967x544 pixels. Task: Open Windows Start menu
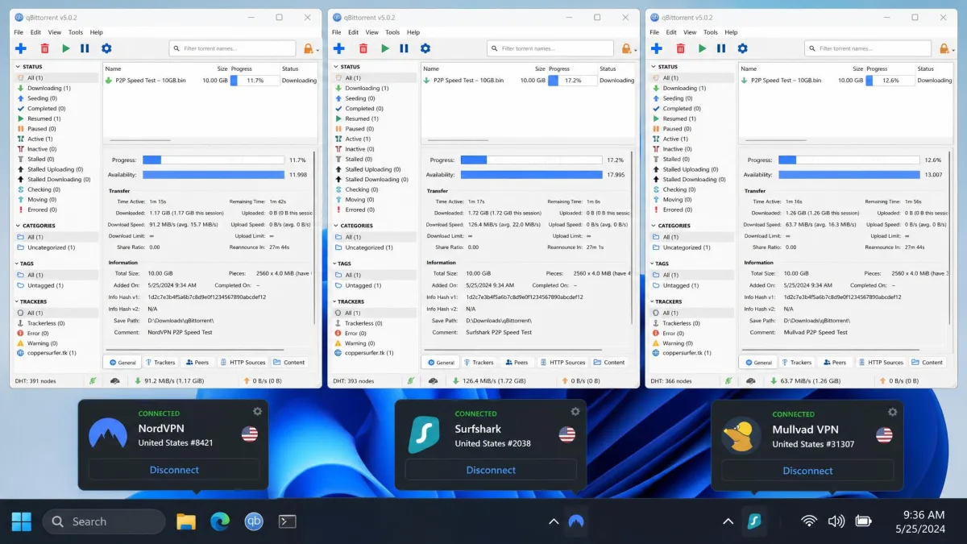pyautogui.click(x=22, y=521)
